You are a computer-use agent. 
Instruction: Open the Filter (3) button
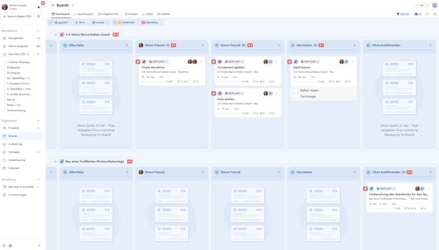pos(403,14)
